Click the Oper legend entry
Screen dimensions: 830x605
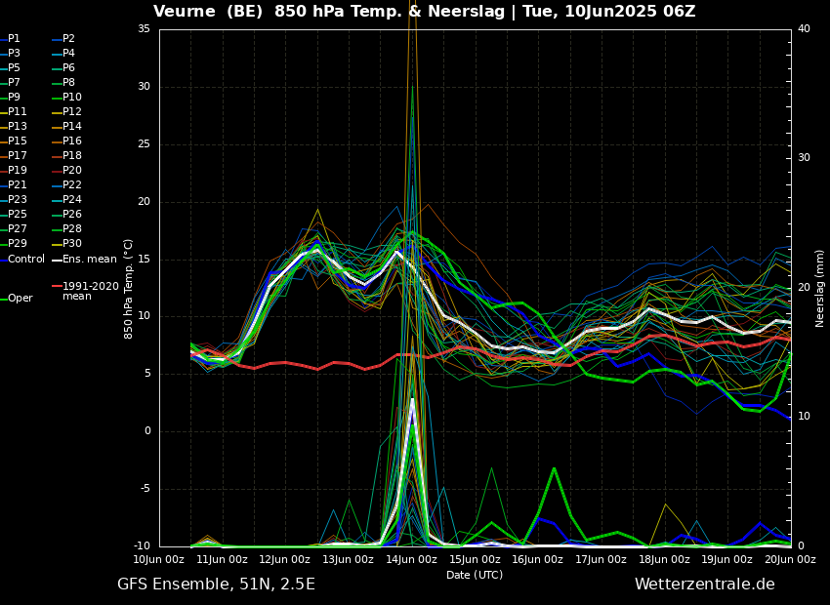17,299
